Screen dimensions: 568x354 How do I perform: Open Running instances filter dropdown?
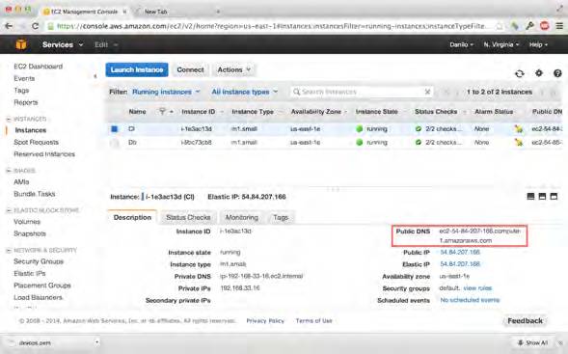(x=166, y=92)
